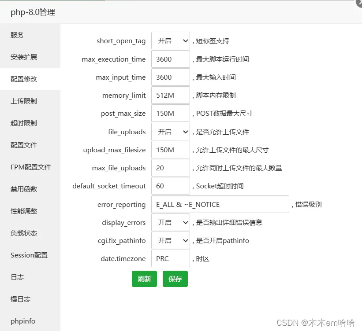This screenshot has height=331, width=362.
Task: Open the Session配置 tab
Action: pyautogui.click(x=30, y=255)
